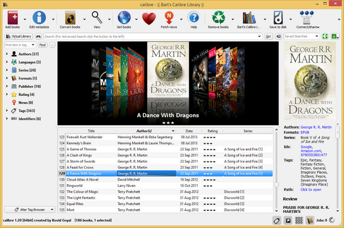Screen dimensions: 344x228
Task: Sort by Series column header
Action: point(248,131)
